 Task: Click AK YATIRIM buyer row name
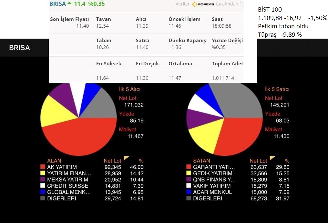(x=62, y=167)
